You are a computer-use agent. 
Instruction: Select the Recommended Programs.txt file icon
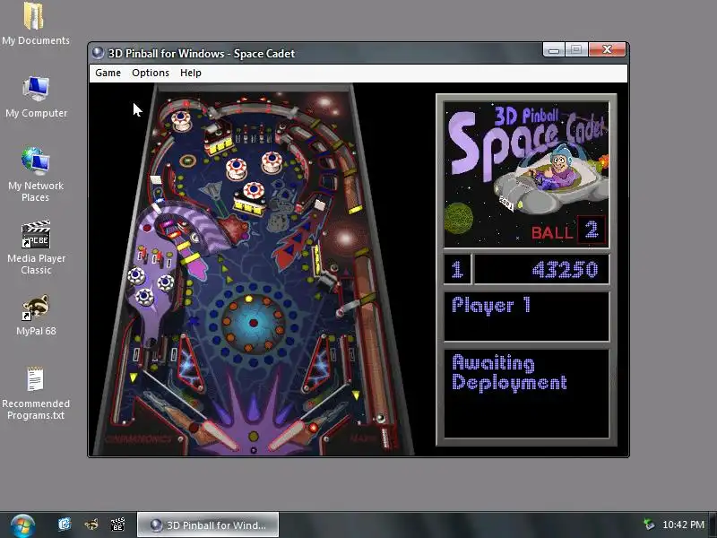click(35, 379)
